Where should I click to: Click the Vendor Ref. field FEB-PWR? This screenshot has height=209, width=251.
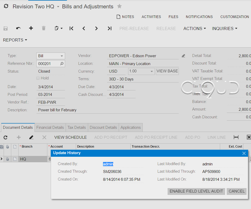coord(50,102)
